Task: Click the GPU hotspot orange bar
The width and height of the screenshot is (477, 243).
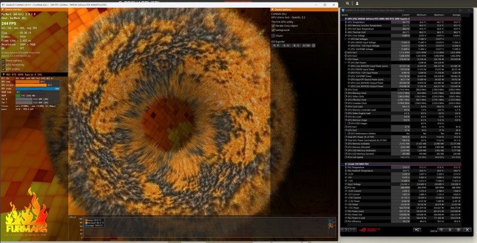Action: pyautogui.click(x=31, y=85)
